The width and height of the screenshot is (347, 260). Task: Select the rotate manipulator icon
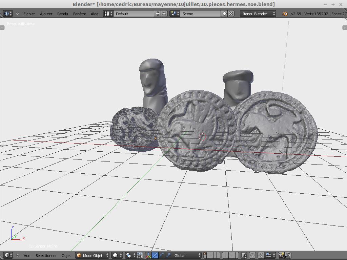[162, 255]
